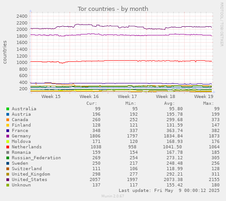Click the Moldova lime legend swatch
226x201 pixels.
pos(8,142)
